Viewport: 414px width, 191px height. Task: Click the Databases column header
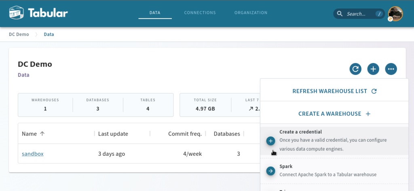coord(227,134)
